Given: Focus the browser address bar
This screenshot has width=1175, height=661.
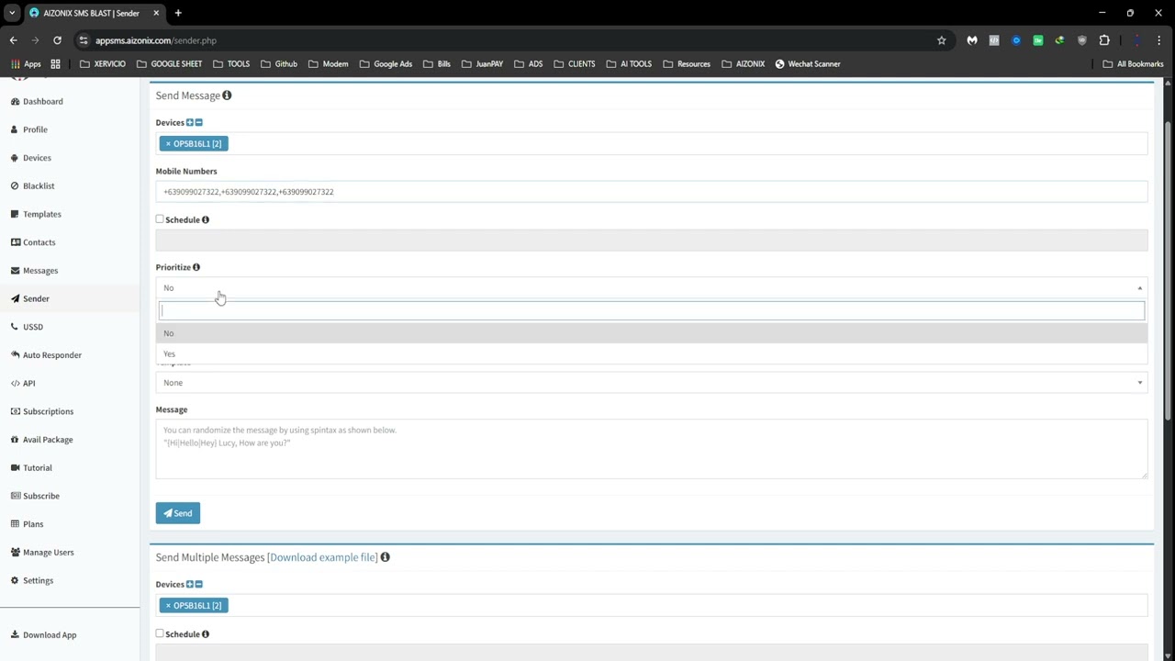Looking at the screenshot, I should click(509, 40).
